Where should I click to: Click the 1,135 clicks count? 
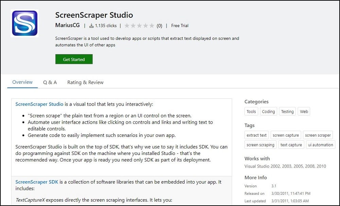pos(106,26)
